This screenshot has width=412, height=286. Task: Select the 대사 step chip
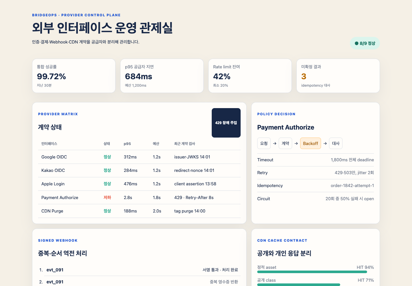336,143
